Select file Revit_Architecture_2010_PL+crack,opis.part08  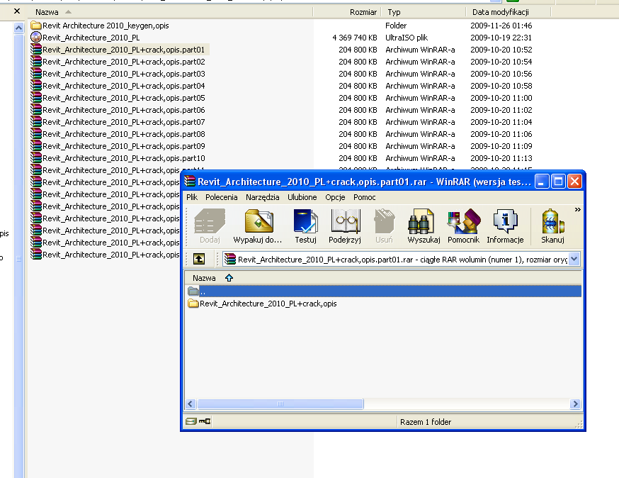tap(123, 134)
